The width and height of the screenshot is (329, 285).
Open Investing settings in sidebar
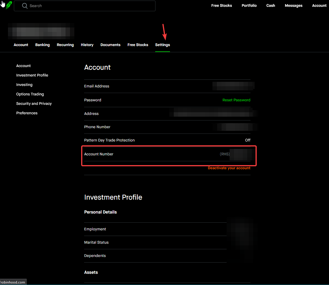[x=24, y=85]
